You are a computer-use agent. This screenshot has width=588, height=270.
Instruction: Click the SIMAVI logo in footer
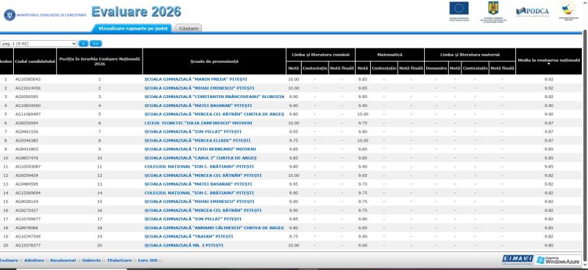click(517, 259)
